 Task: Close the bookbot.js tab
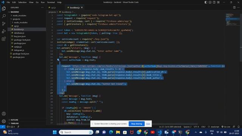pos(82,8)
